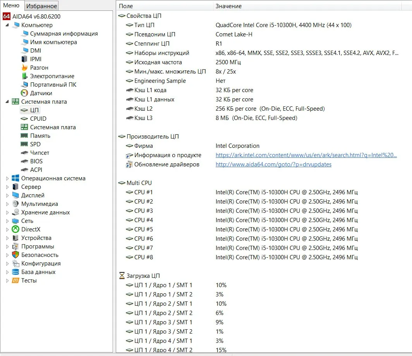The image size is (412, 356).
Task: Open the ACPI chip icon
Action: tap(24, 170)
